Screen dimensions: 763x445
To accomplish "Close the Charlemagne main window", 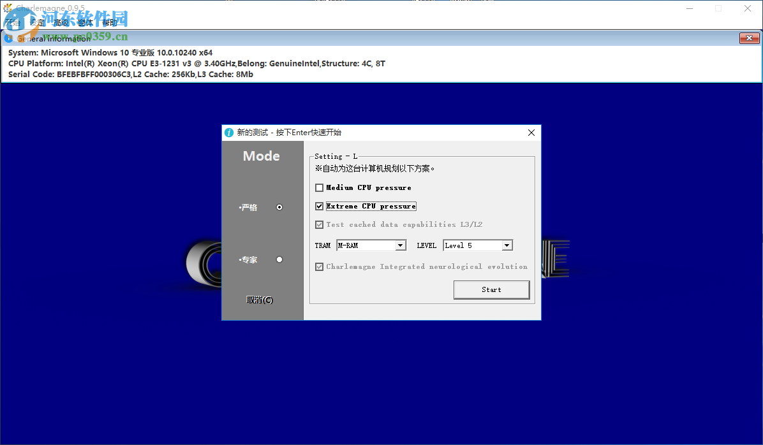I will coord(748,8).
